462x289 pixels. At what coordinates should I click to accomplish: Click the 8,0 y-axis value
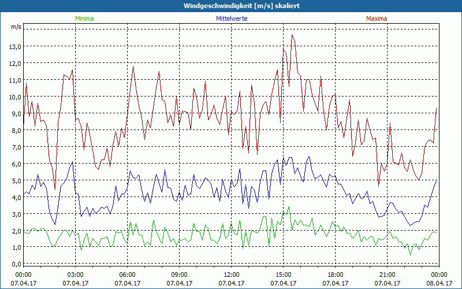click(x=17, y=131)
